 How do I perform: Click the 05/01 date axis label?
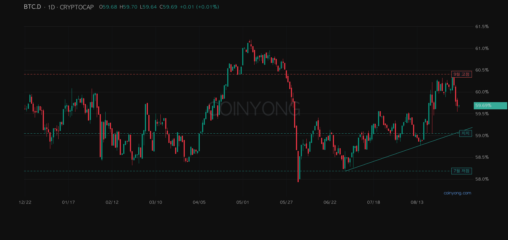coord(243,202)
